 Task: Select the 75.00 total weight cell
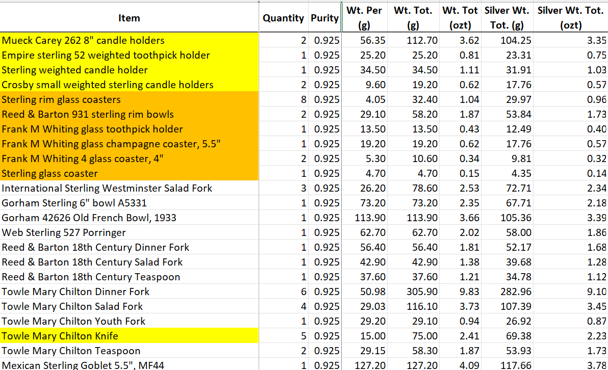pyautogui.click(x=413, y=336)
